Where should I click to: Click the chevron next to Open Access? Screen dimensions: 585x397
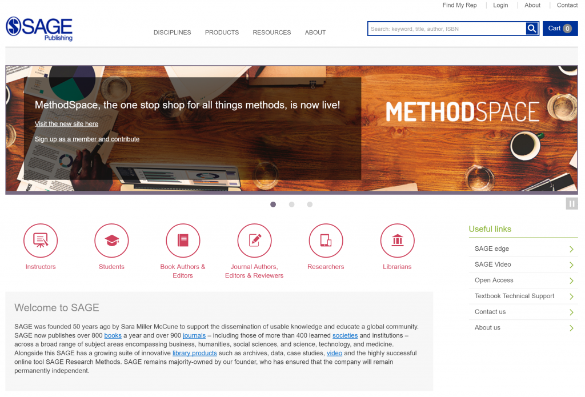click(571, 280)
